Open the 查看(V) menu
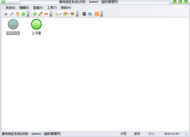This screenshot has width=190, height=137. pos(38,8)
